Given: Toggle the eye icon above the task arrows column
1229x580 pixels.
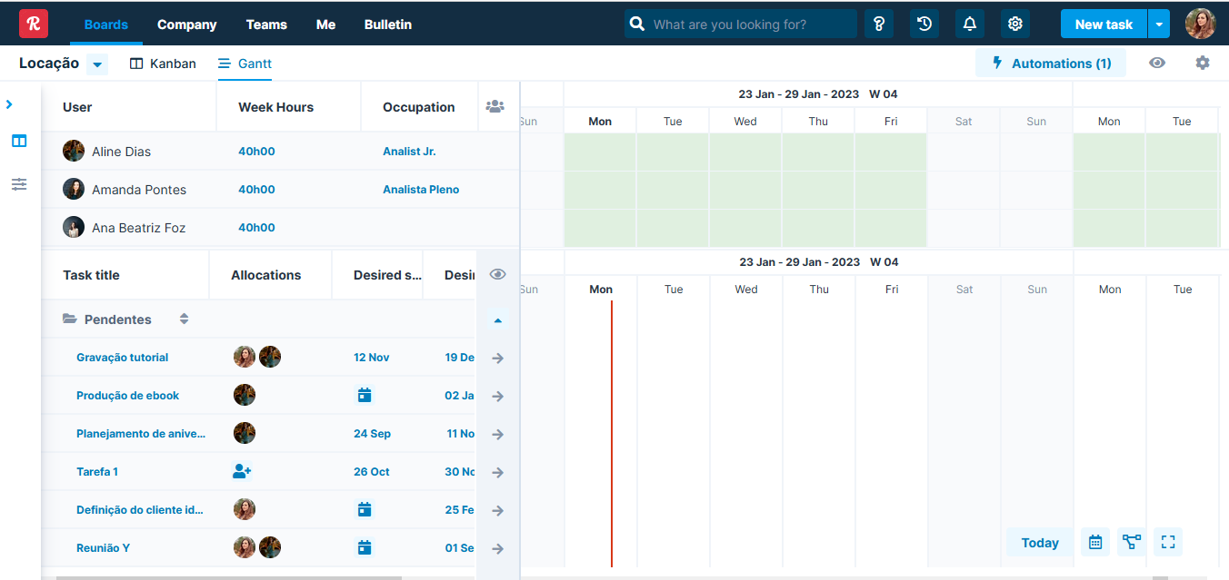Looking at the screenshot, I should click(497, 273).
